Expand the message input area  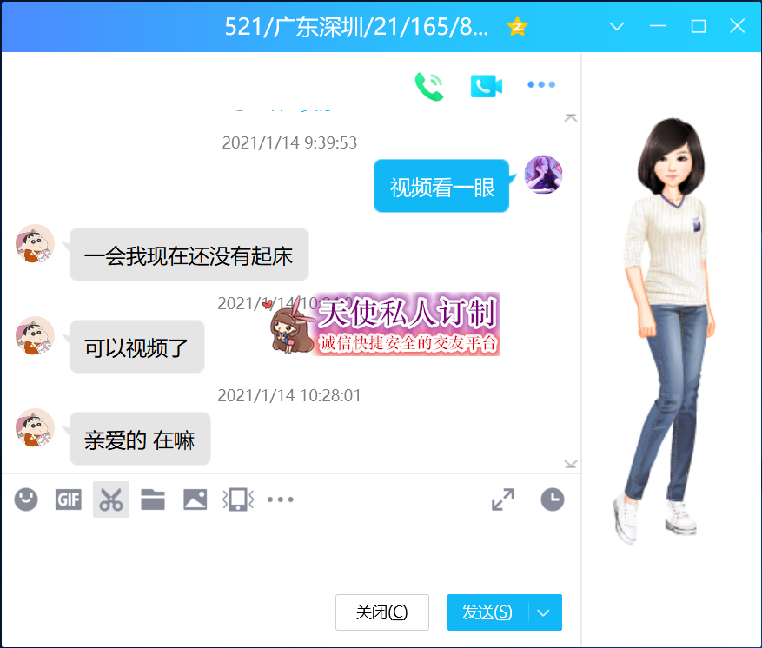point(502,499)
